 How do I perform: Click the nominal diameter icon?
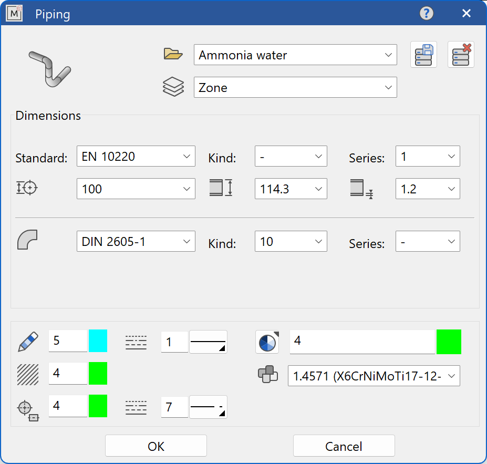27,188
